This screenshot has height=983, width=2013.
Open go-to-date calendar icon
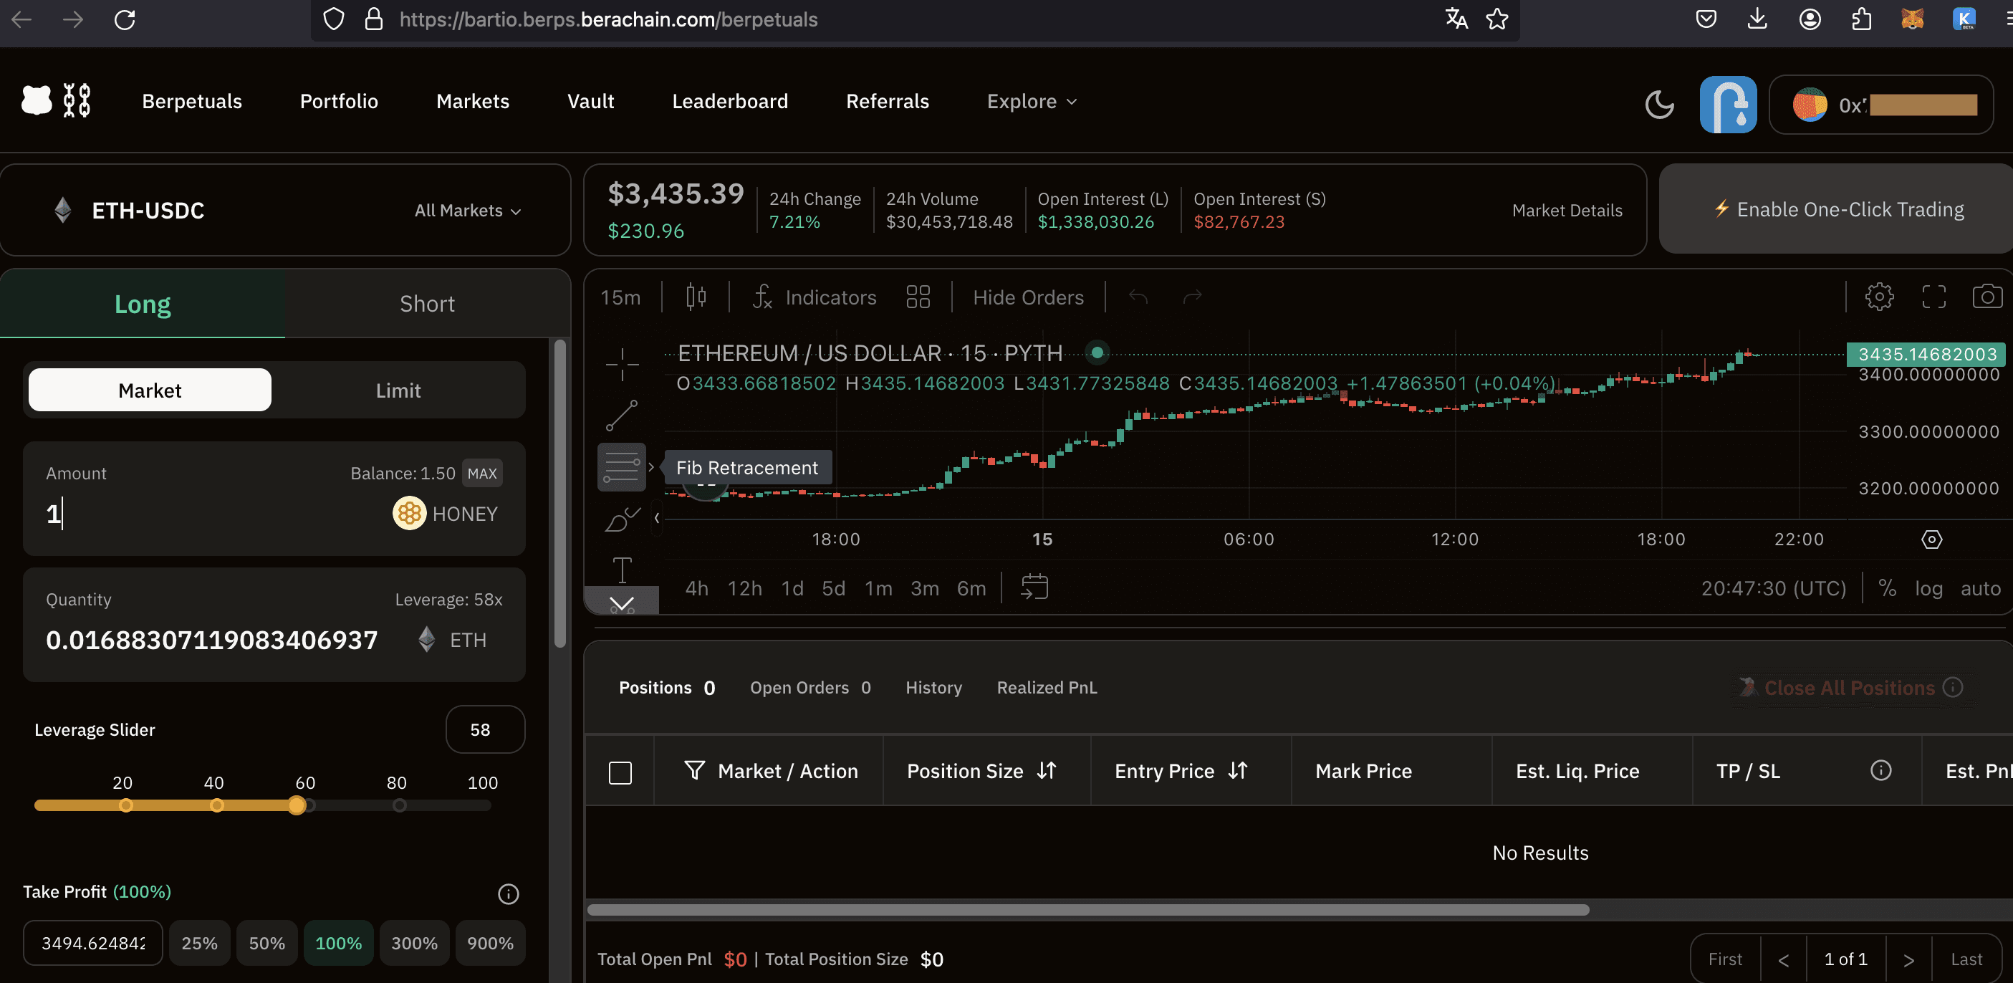[x=1034, y=587]
